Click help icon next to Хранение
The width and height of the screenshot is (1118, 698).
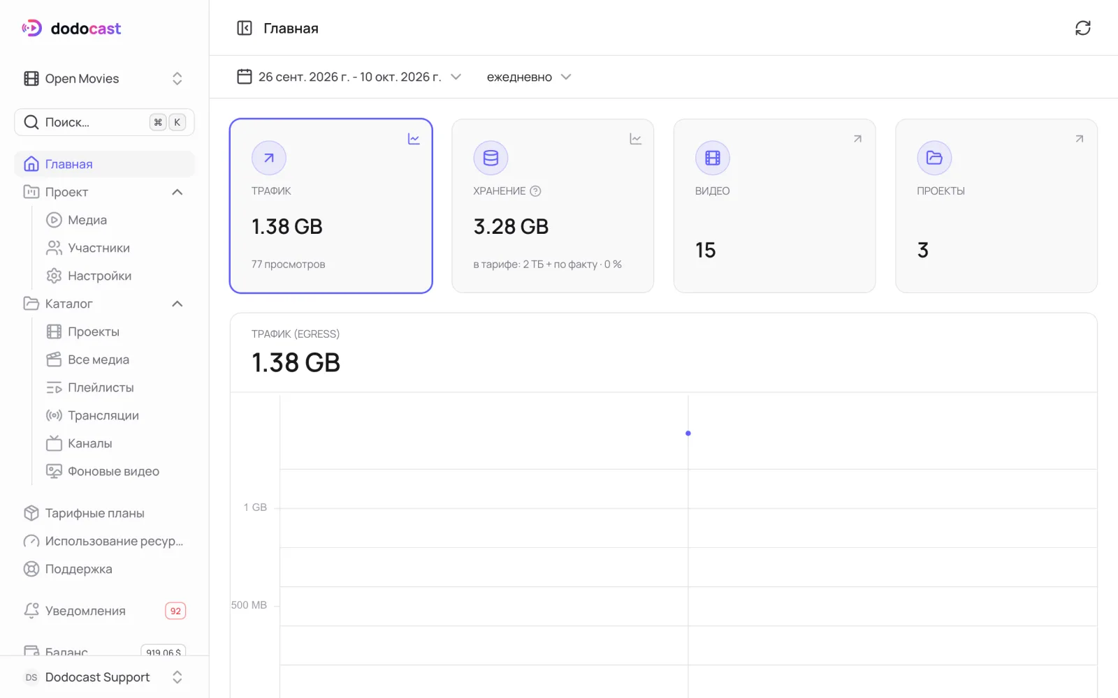[x=535, y=191]
